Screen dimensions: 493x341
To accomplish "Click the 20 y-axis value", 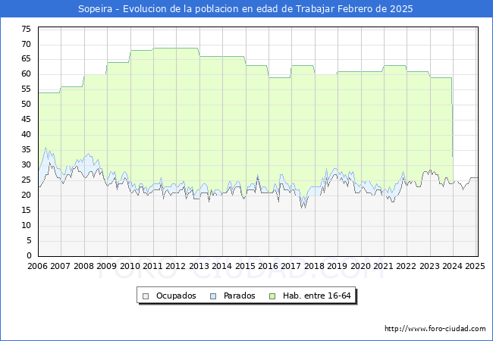I will click(26, 195).
